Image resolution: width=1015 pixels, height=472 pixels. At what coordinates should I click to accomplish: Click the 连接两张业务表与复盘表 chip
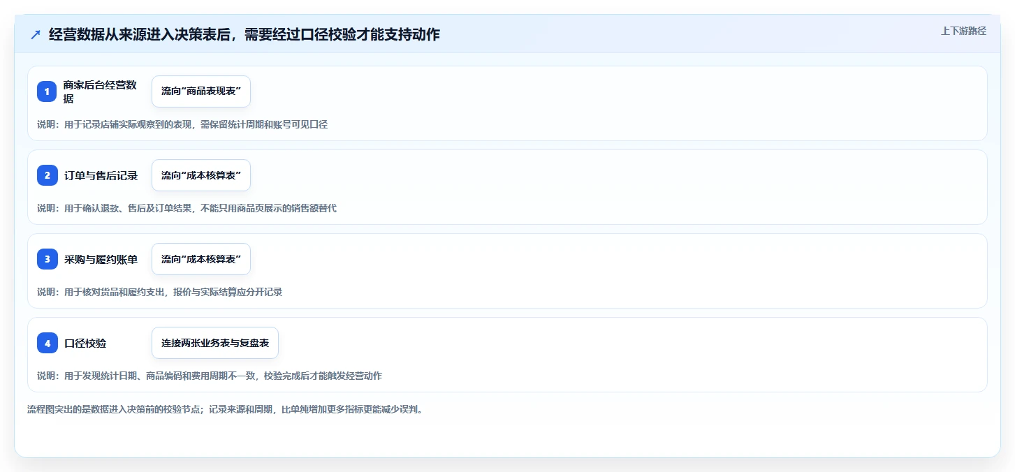click(x=215, y=343)
